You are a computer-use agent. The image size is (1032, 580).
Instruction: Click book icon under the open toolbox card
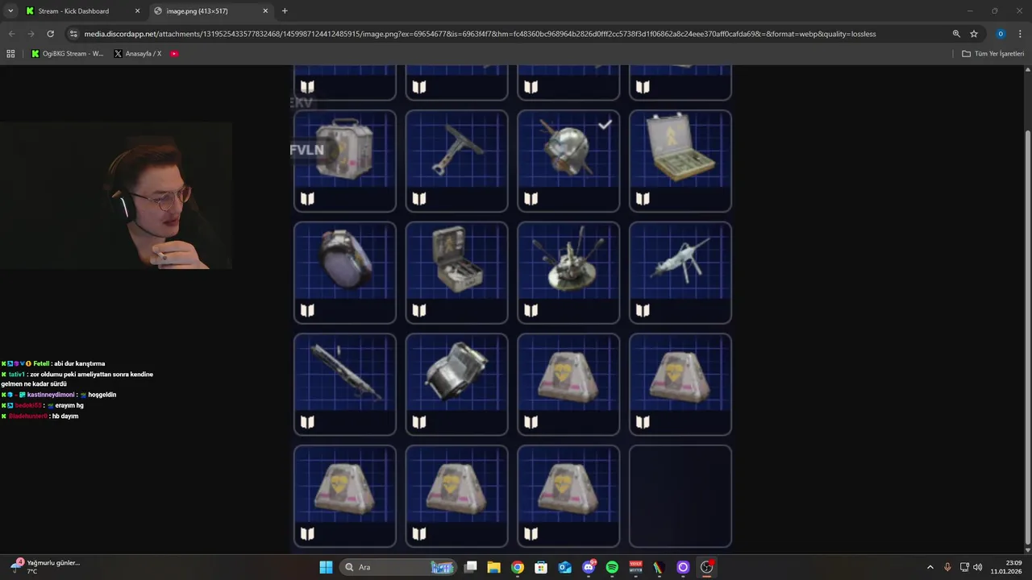(x=419, y=310)
